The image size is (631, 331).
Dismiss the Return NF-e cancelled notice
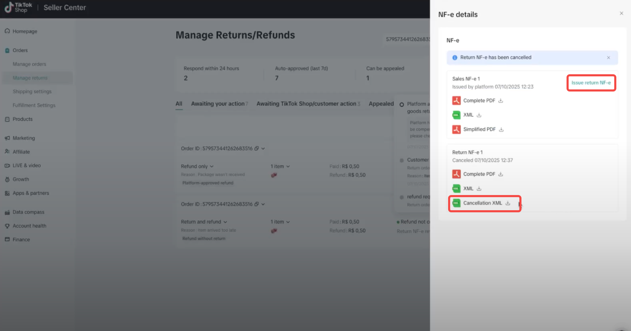608,58
